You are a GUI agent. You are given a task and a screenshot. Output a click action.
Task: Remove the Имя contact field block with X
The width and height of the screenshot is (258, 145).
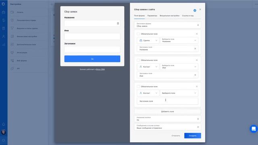coord(197,60)
